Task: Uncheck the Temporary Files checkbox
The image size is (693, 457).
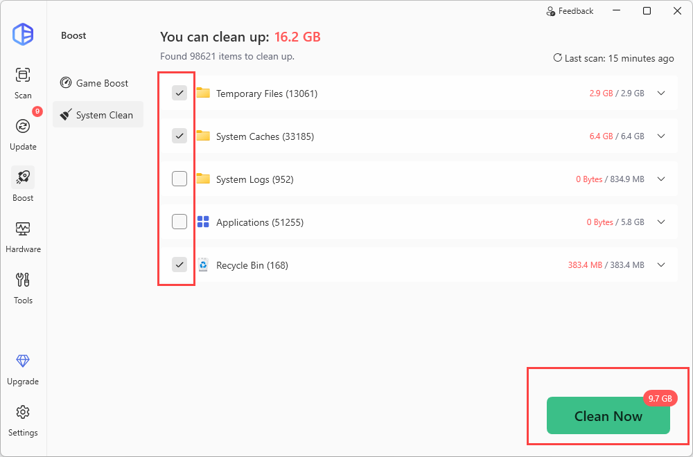Action: [179, 93]
